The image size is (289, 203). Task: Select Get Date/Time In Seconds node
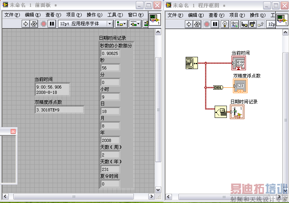[192, 63]
